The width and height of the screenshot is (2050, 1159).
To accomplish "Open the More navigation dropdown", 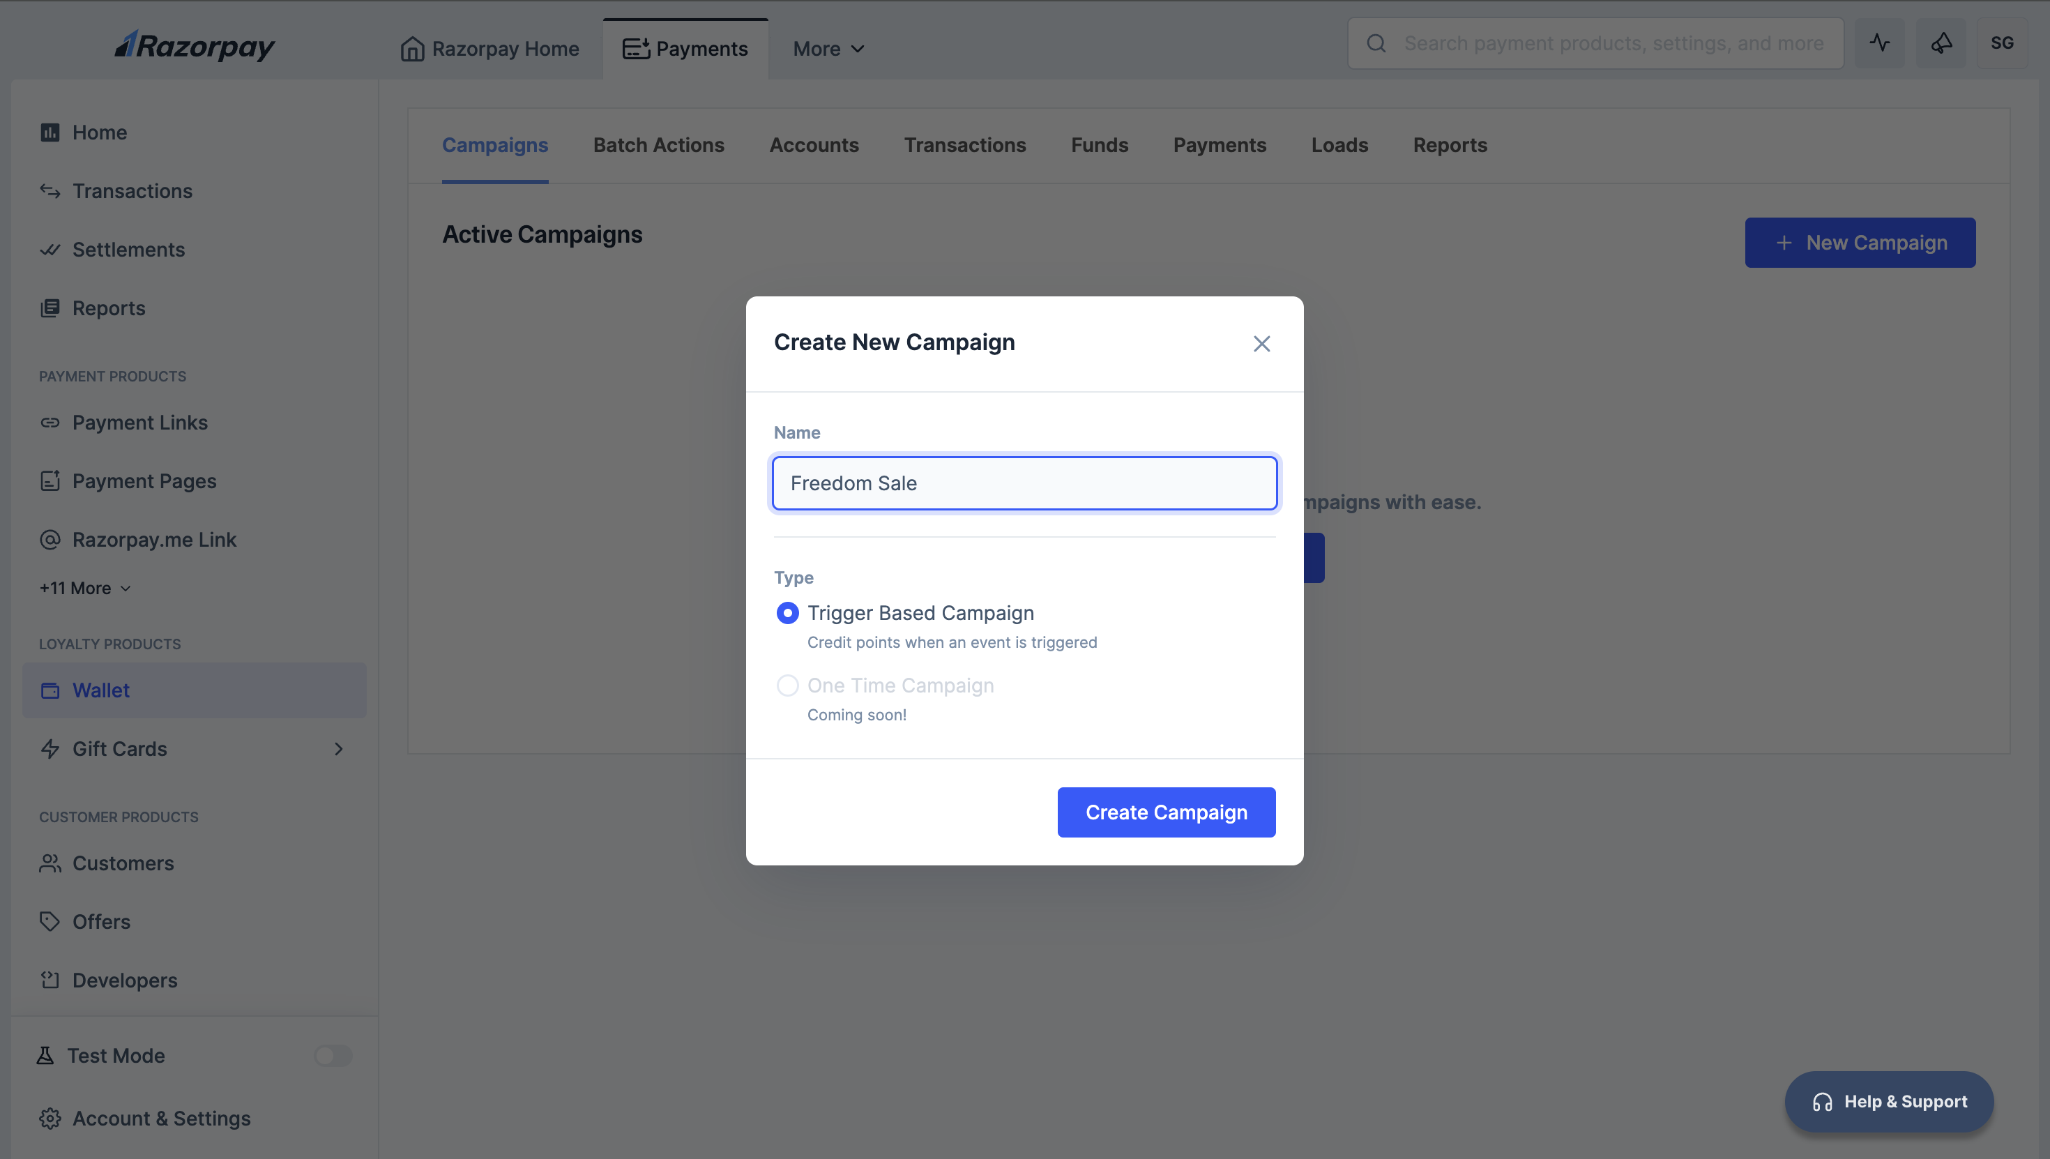I will [828, 49].
